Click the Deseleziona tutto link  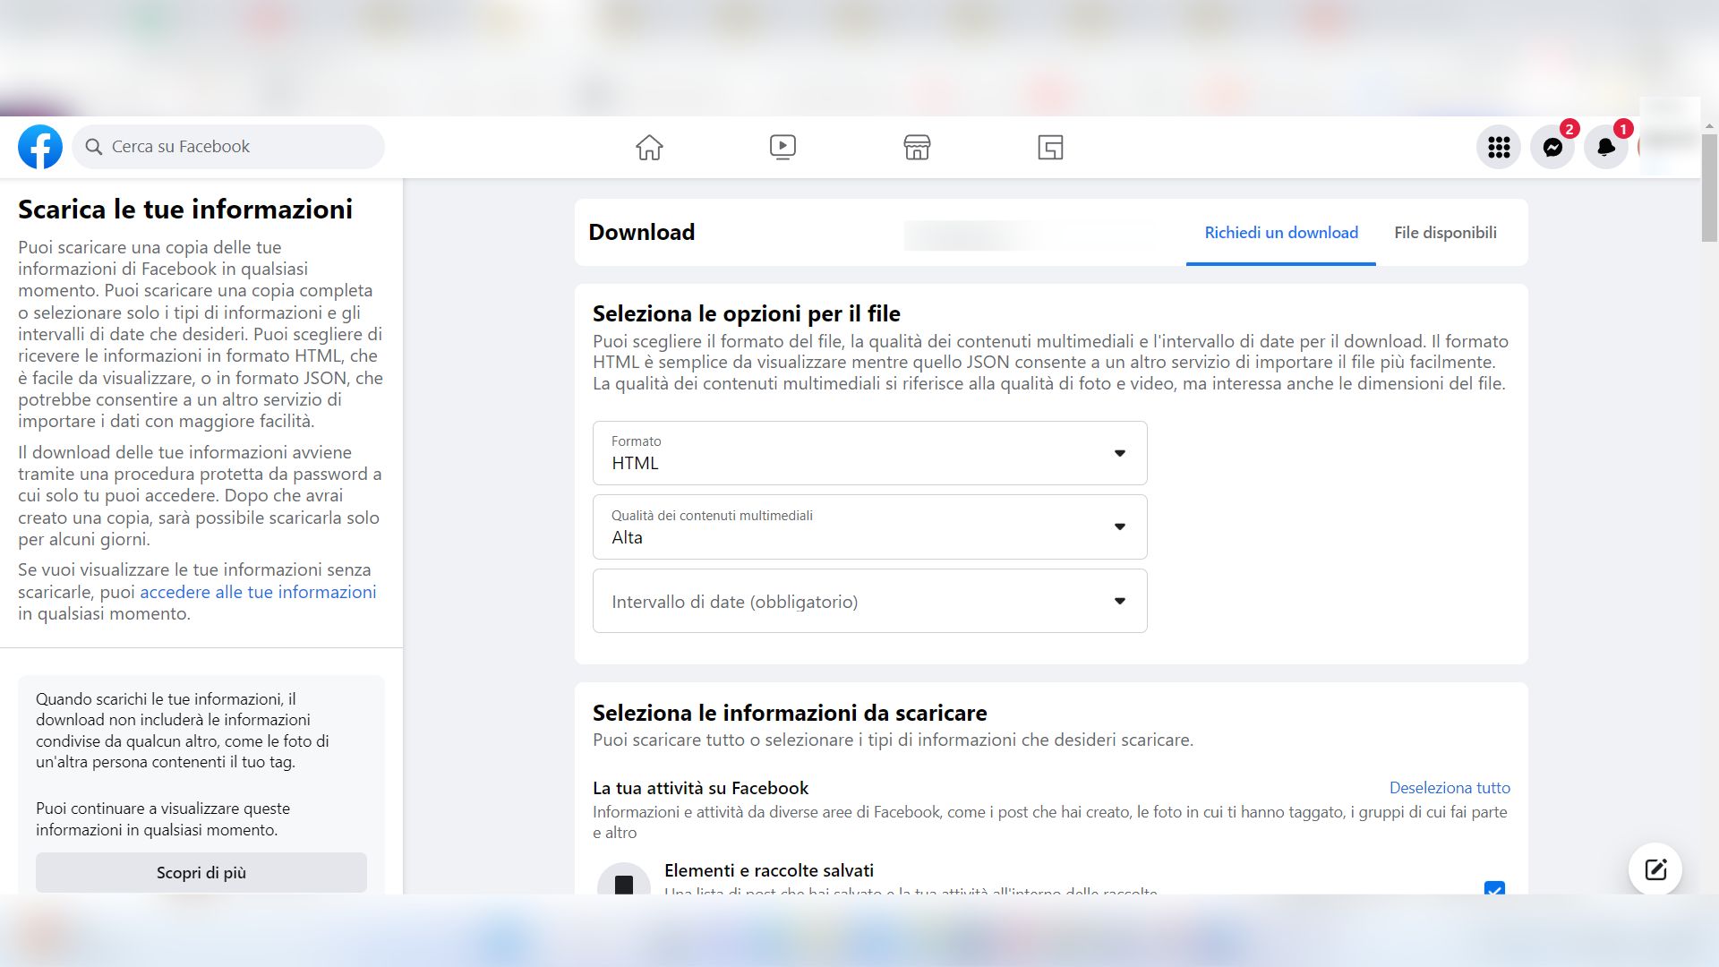(1449, 788)
